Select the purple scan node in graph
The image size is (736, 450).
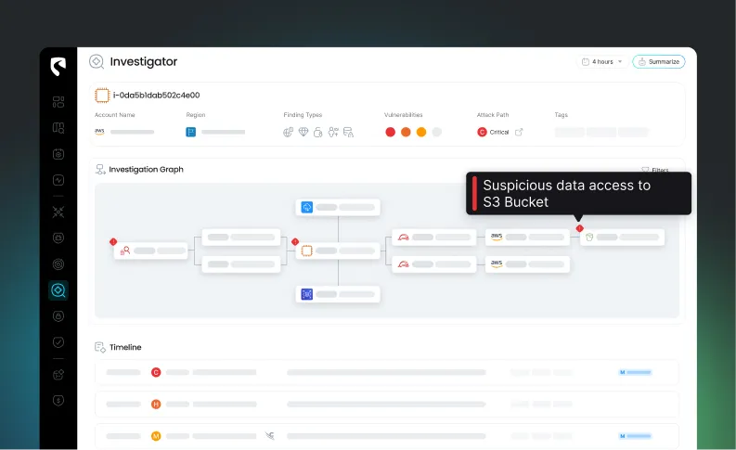[x=338, y=294]
